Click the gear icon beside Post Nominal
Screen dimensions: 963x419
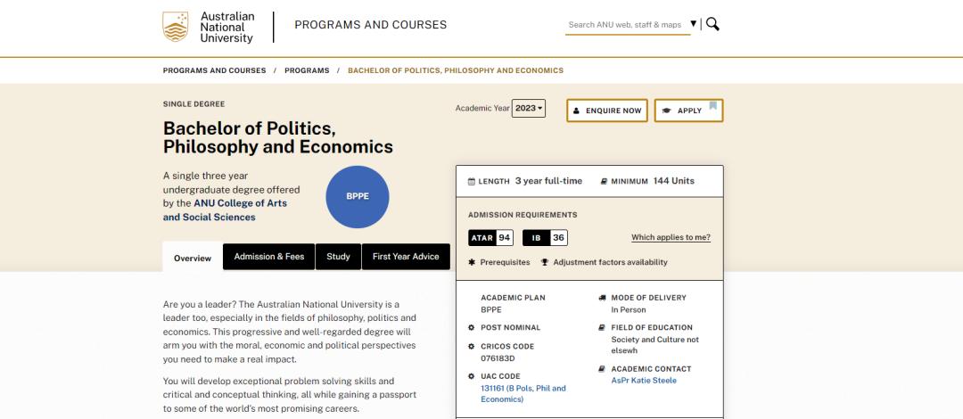click(x=472, y=327)
